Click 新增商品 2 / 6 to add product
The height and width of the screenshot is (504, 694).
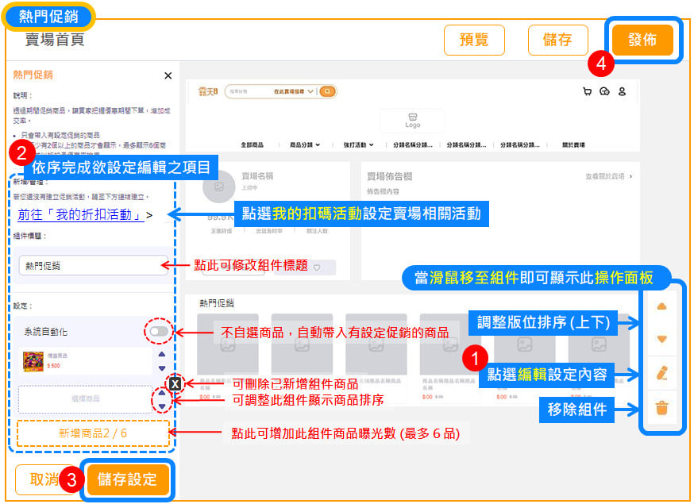pyautogui.click(x=93, y=433)
